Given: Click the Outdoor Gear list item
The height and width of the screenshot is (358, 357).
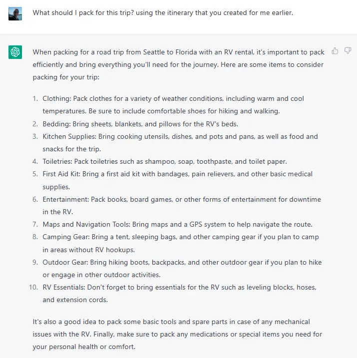Looking at the screenshot, I should (x=182, y=268).
